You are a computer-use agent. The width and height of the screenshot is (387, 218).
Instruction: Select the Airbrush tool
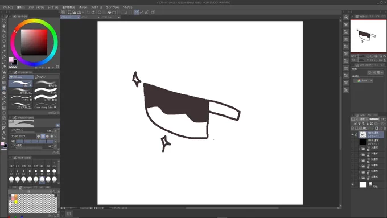4,72
